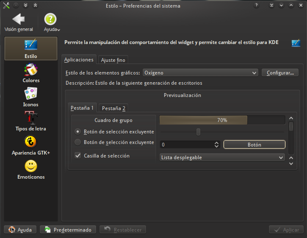Click double-up arrow button in title bar left
The image size is (307, 238).
click(x=35, y=6)
